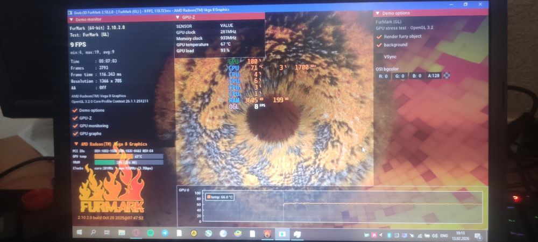Click the temp: 66.0 °C graph legend
The height and width of the screenshot is (242, 538).
click(x=220, y=197)
